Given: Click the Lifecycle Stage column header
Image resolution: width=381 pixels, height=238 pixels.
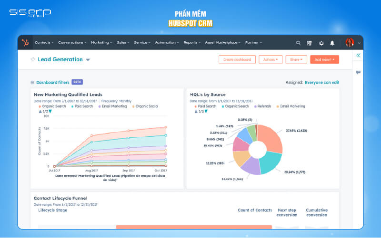Looking at the screenshot, I should pos(52,210).
